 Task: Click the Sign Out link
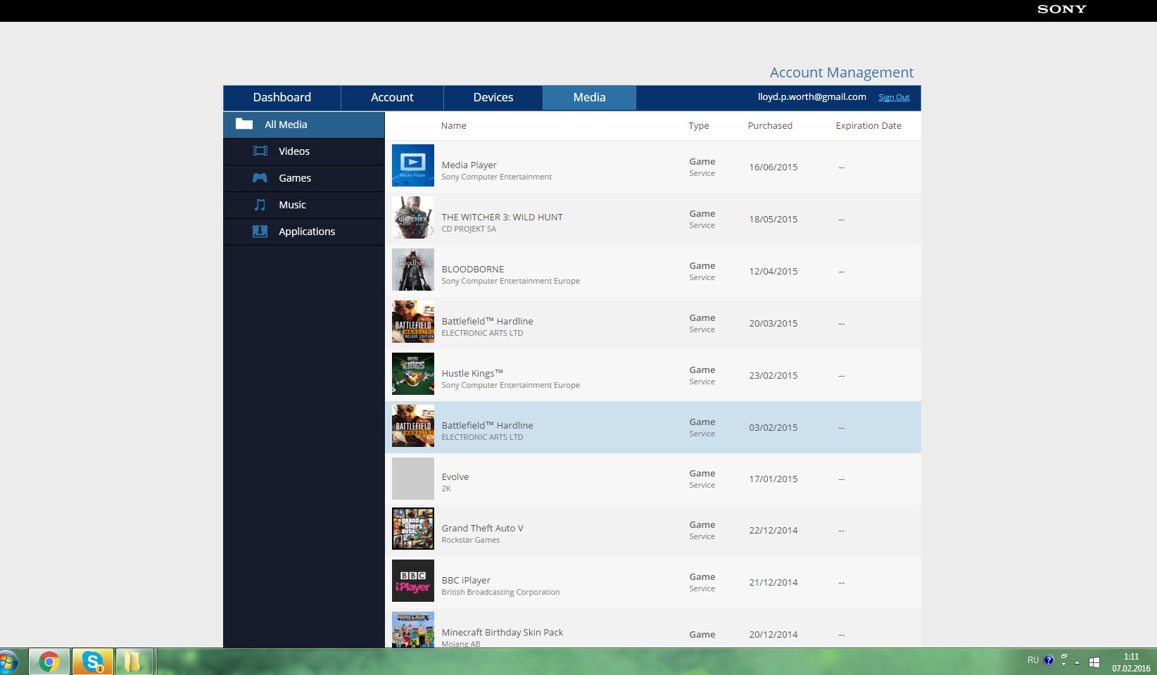[894, 97]
